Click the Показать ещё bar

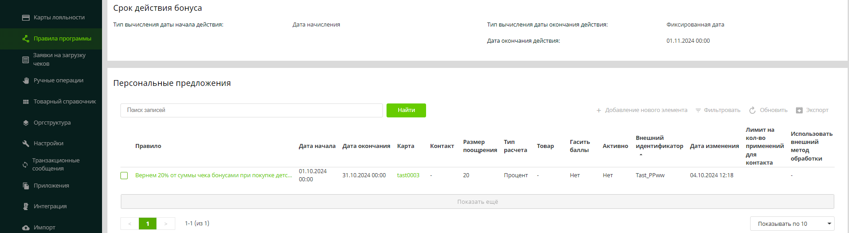tap(477, 202)
